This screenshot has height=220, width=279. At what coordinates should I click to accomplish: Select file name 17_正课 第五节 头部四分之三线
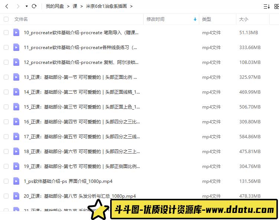coord(82,136)
